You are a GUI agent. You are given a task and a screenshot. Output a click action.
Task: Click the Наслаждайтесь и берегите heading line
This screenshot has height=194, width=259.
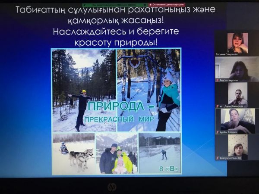[x=116, y=31]
